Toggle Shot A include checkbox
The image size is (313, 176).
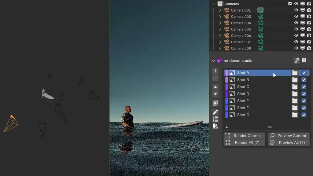click(x=304, y=73)
